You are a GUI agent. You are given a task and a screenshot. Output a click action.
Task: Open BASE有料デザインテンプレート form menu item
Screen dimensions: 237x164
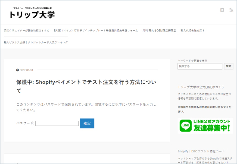click(96, 31)
